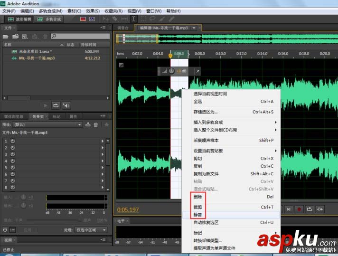Select the Lasso selection tool
The height and width of the screenshot is (256, 338).
coord(152,19)
